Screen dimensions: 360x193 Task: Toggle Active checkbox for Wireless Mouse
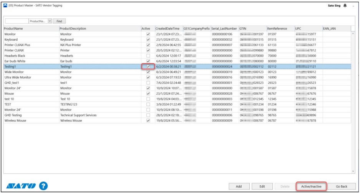(148, 120)
